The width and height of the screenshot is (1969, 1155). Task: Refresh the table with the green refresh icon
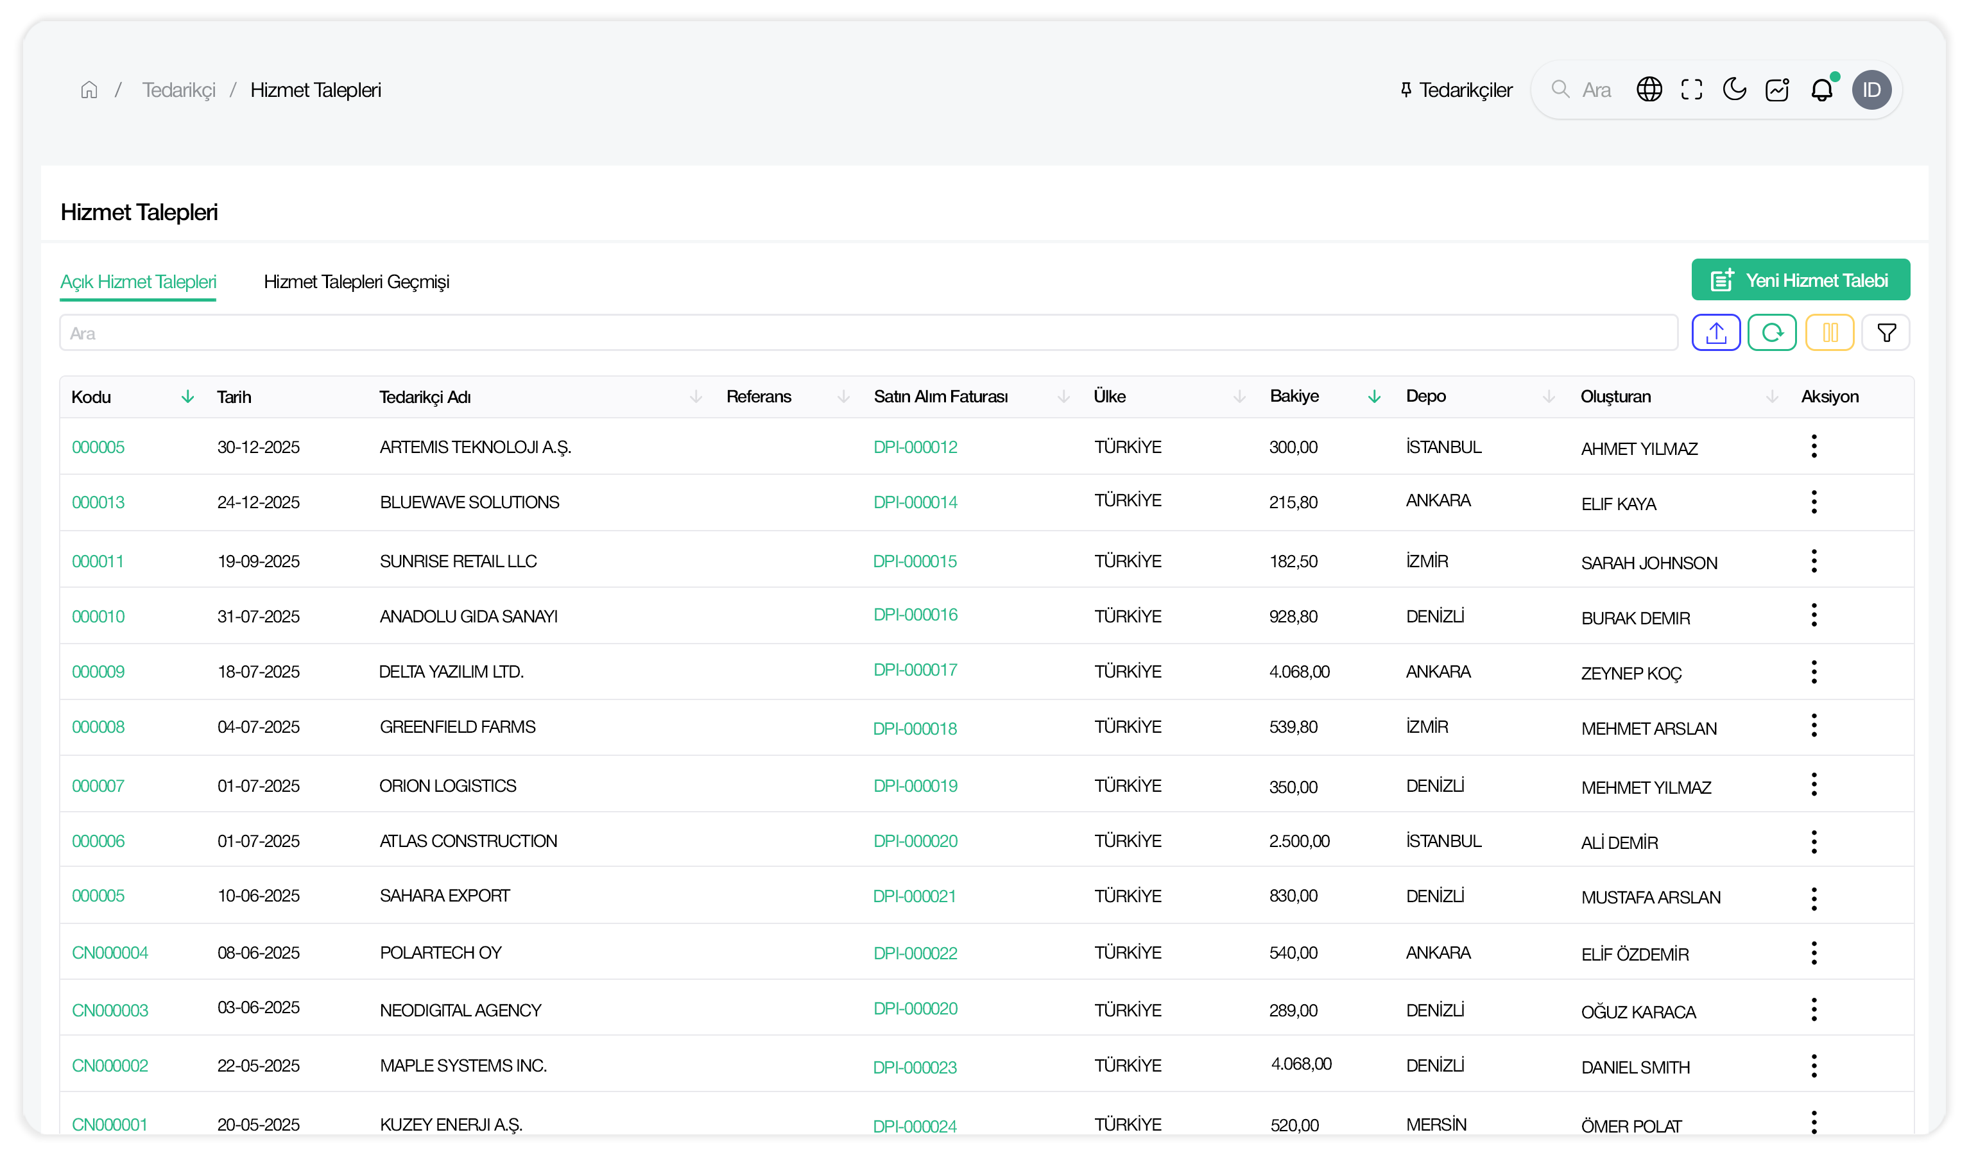(x=1772, y=333)
